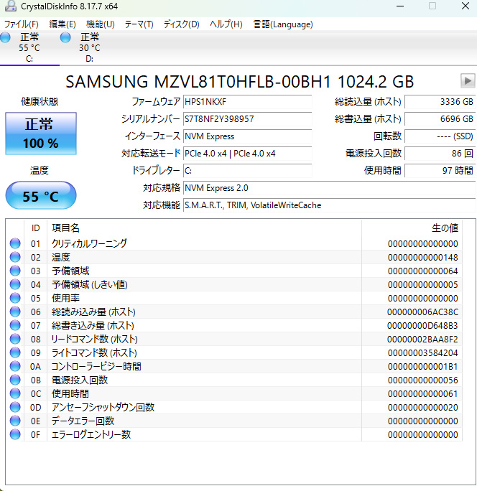
Task: Click status orb for 総書き込み量 (ホスト) row
Action: (x=15, y=325)
